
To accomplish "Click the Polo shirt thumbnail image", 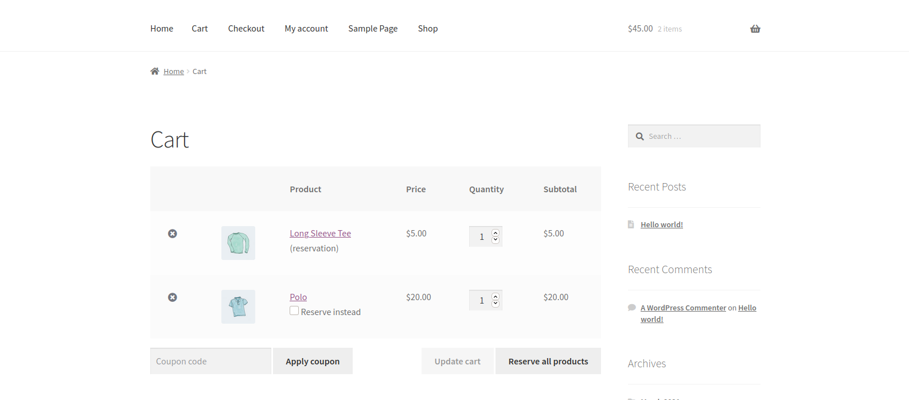I will pos(238,306).
